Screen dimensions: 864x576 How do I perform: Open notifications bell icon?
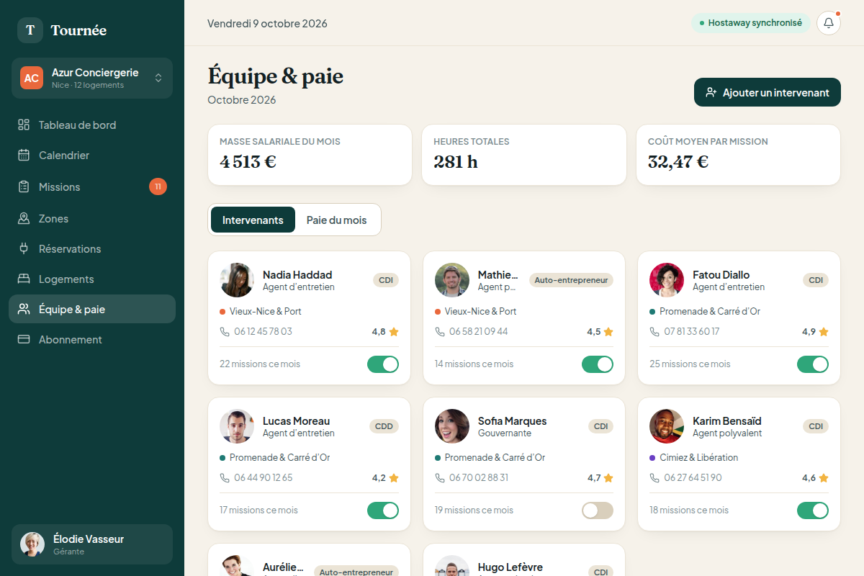tap(829, 23)
